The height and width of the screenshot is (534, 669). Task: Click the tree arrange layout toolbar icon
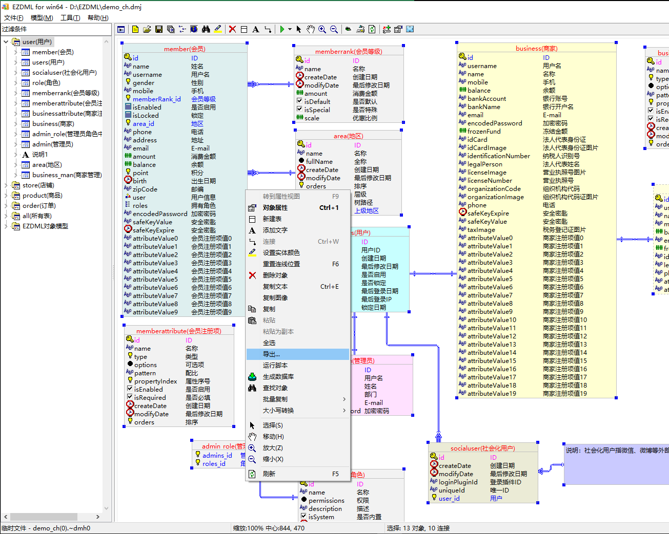tap(183, 29)
